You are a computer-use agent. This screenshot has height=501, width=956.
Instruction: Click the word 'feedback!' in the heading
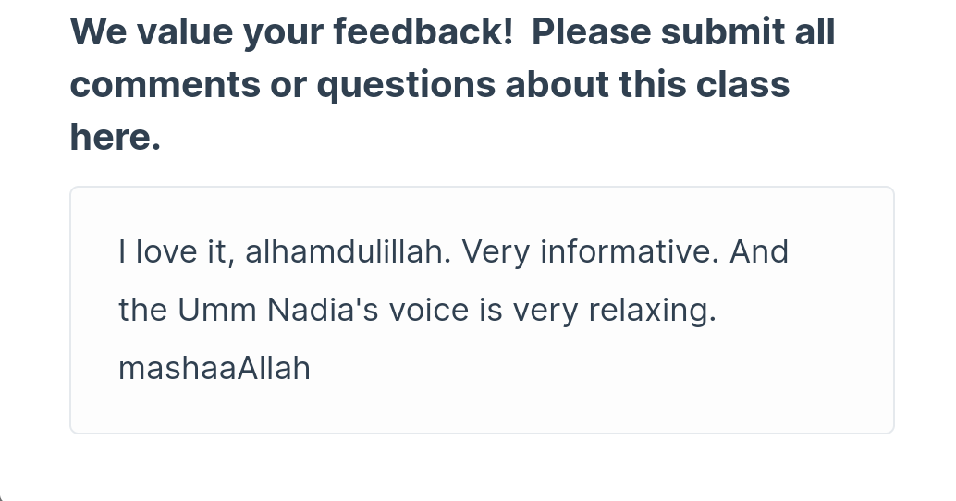(x=423, y=31)
